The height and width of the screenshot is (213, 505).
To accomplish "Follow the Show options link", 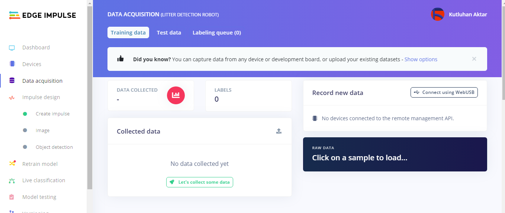I will (x=421, y=59).
